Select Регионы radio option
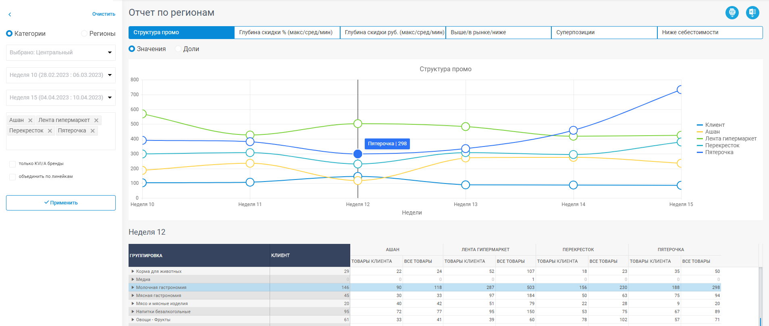 84,33
